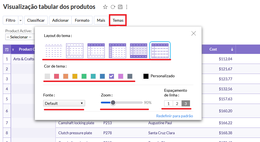Select the third layout with the colored header
Image resolution: width=260 pixels, height=142 pixels.
96,51
